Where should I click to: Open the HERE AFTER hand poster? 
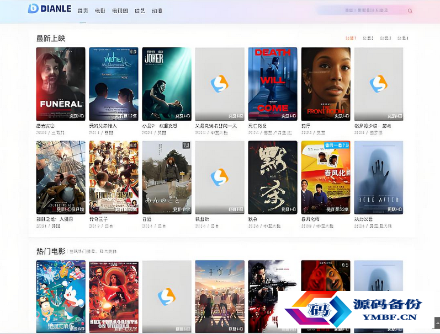tap(379, 177)
